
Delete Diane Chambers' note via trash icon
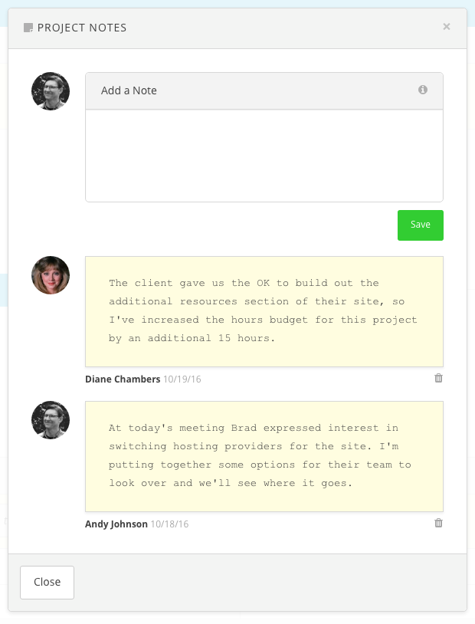pos(439,378)
